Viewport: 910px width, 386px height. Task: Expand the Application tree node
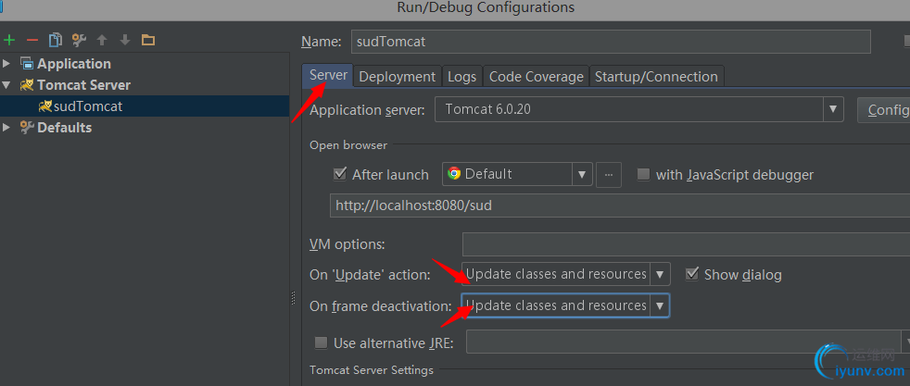point(6,63)
